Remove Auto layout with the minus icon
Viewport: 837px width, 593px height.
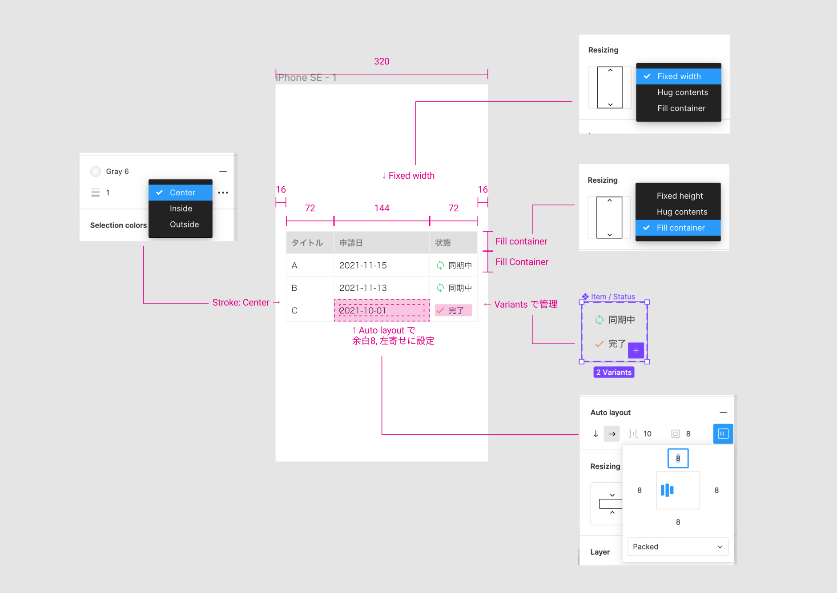[723, 413]
